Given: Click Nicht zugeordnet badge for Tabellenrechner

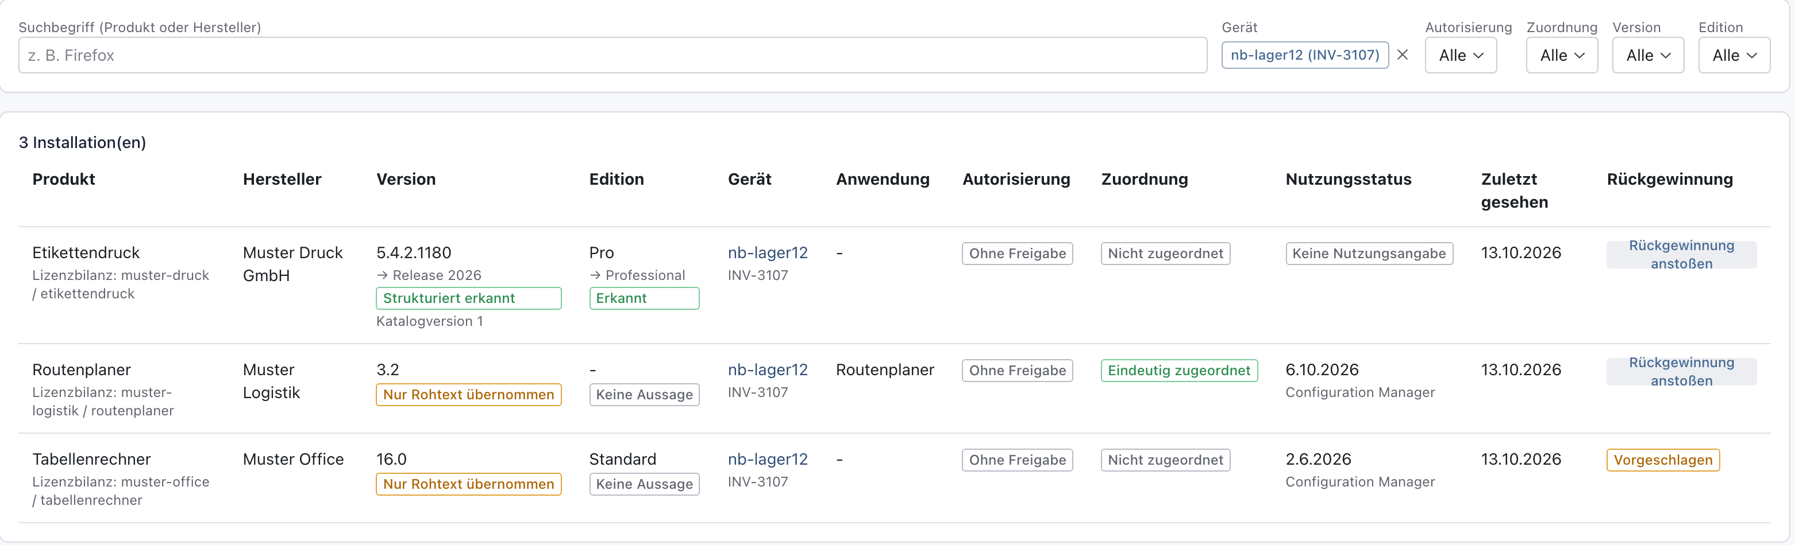Looking at the screenshot, I should pyautogui.click(x=1165, y=460).
